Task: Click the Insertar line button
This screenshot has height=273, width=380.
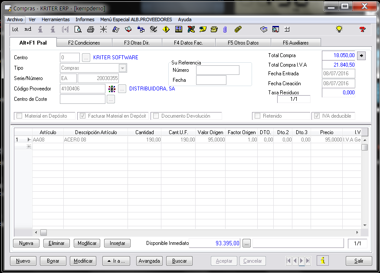Action: 117,243
